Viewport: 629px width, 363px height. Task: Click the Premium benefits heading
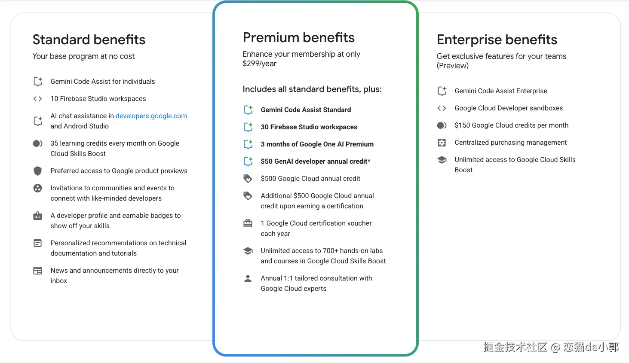(298, 38)
